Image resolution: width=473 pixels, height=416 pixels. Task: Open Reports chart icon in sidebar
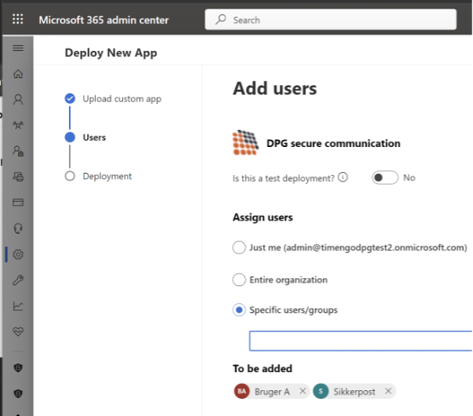[x=18, y=306]
